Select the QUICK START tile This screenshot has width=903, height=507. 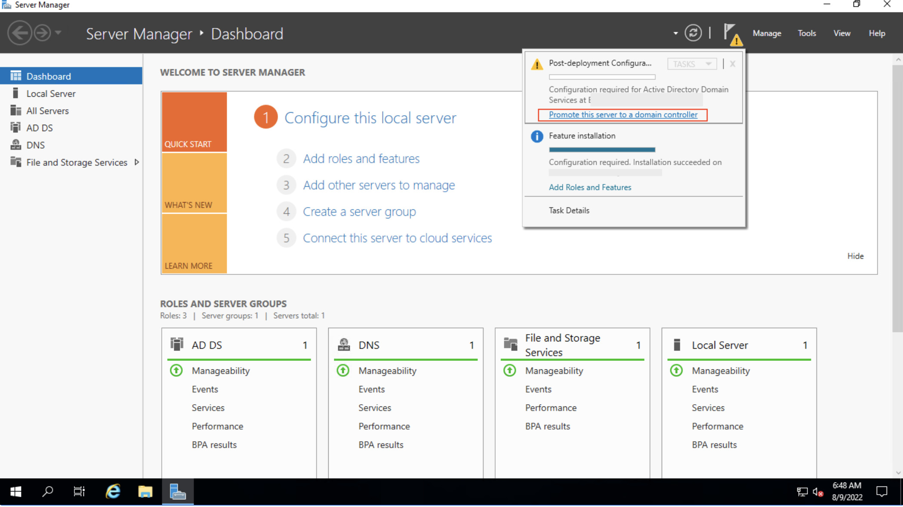point(194,122)
